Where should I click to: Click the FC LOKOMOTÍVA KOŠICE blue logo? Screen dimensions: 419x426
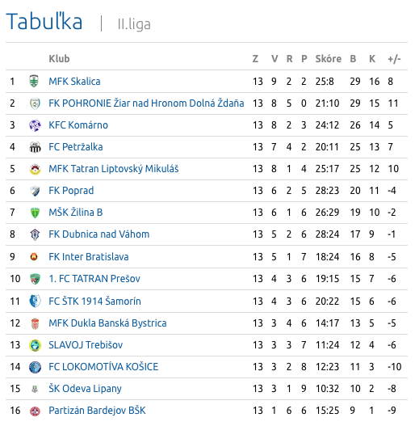(x=35, y=367)
